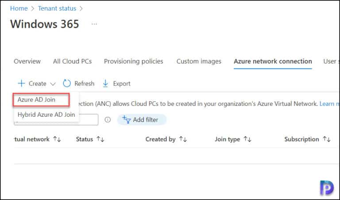The width and height of the screenshot is (340, 200).
Task: Click the Refresh circular arrow icon
Action: (67, 84)
